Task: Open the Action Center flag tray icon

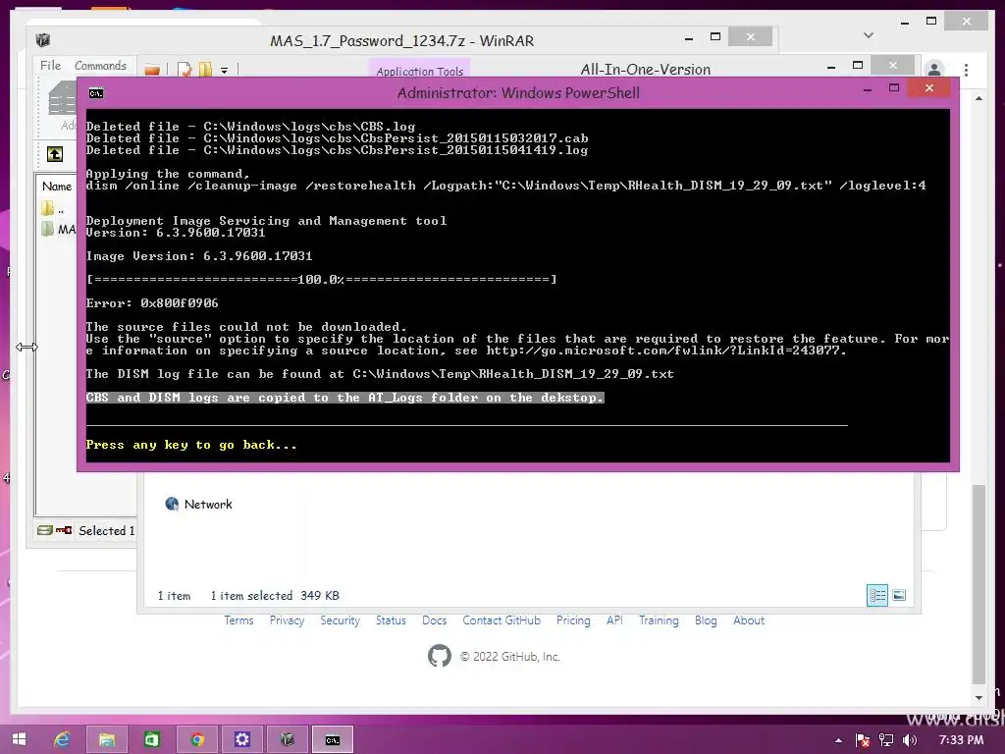Action: pos(863,740)
